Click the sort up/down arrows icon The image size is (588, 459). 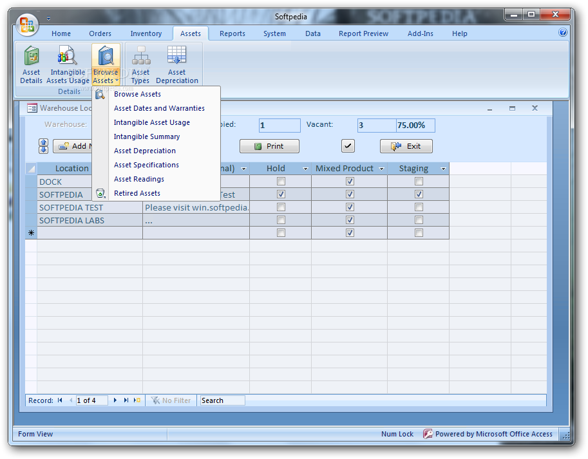pyautogui.click(x=44, y=146)
